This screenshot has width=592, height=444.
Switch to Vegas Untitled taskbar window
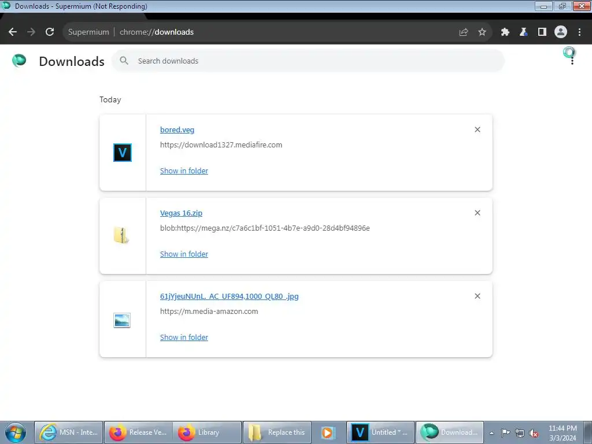[380, 432]
